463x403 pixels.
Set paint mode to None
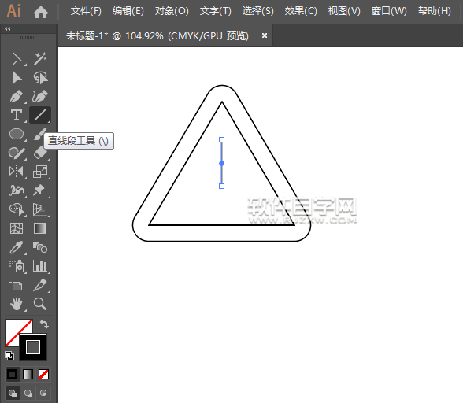point(44,375)
